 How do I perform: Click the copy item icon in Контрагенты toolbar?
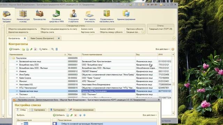27,49
